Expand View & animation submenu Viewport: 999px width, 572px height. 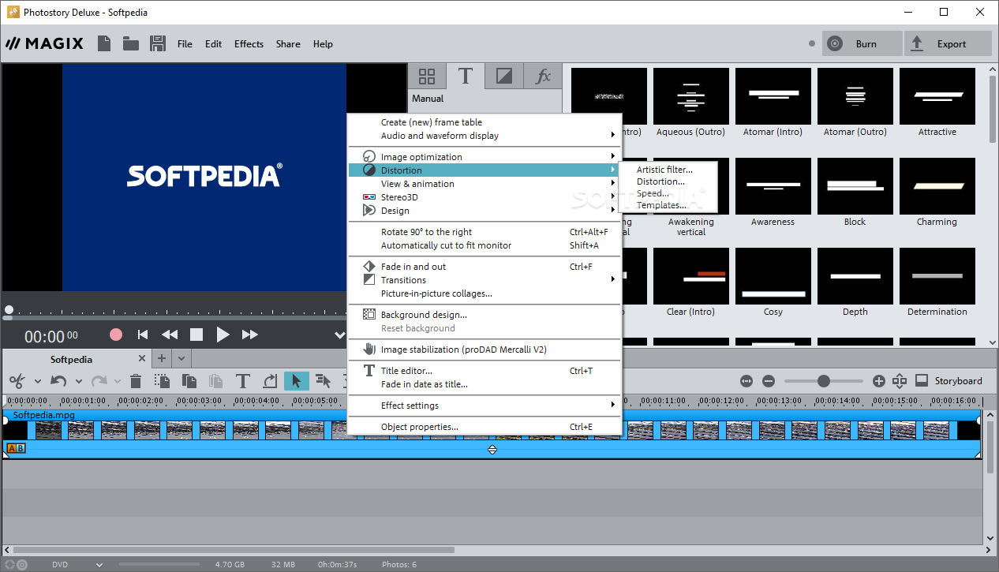485,184
